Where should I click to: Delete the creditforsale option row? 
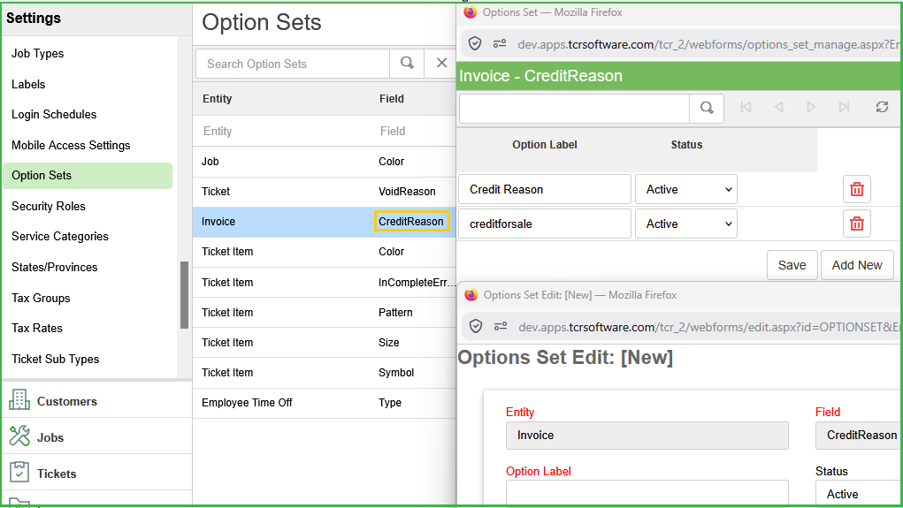tap(857, 224)
